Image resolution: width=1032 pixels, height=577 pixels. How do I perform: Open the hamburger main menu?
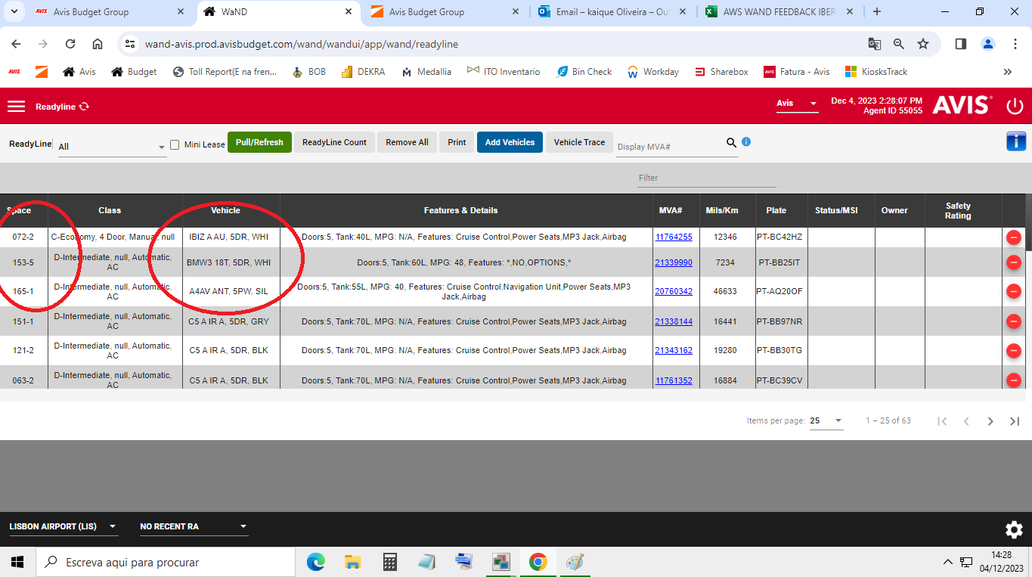[x=17, y=107]
